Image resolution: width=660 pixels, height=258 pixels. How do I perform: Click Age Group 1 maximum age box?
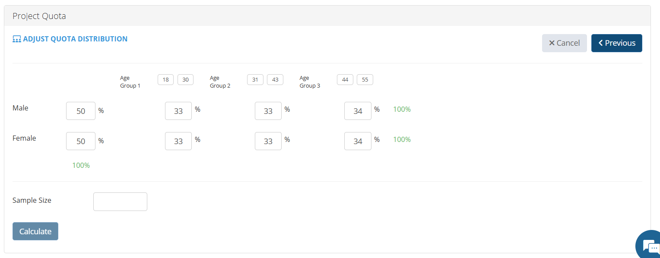click(x=185, y=80)
